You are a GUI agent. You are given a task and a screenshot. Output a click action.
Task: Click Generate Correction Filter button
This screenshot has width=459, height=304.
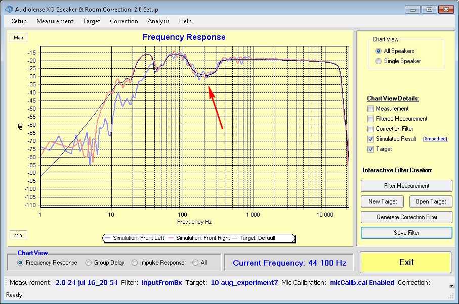click(406, 217)
